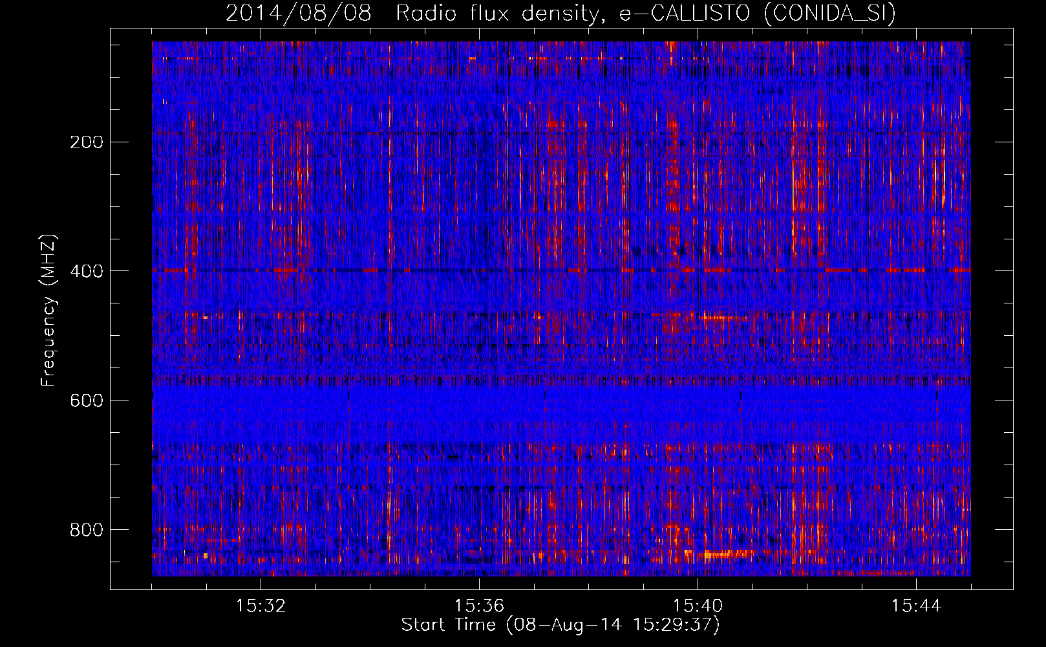Viewport: 1046px width, 647px height.
Task: Click the 200 frequency tick label
Action: click(87, 142)
